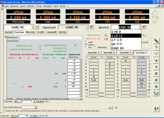Switch to the Messen tab
Screen dimensions: 164x118
(x=30, y=32)
